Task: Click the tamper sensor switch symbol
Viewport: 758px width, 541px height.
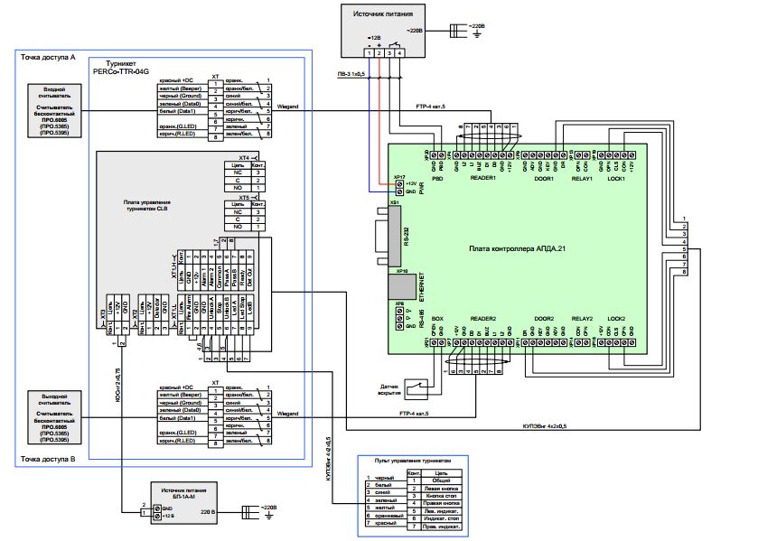Action: click(416, 387)
